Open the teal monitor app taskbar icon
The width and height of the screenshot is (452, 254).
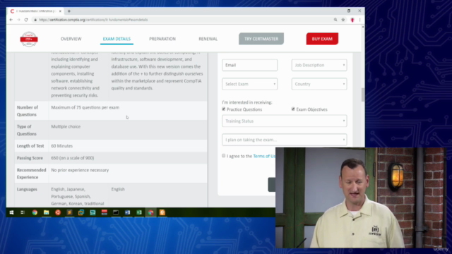pos(93,212)
